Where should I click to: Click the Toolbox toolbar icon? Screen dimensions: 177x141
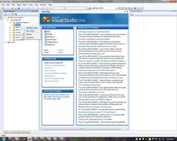[132, 8]
